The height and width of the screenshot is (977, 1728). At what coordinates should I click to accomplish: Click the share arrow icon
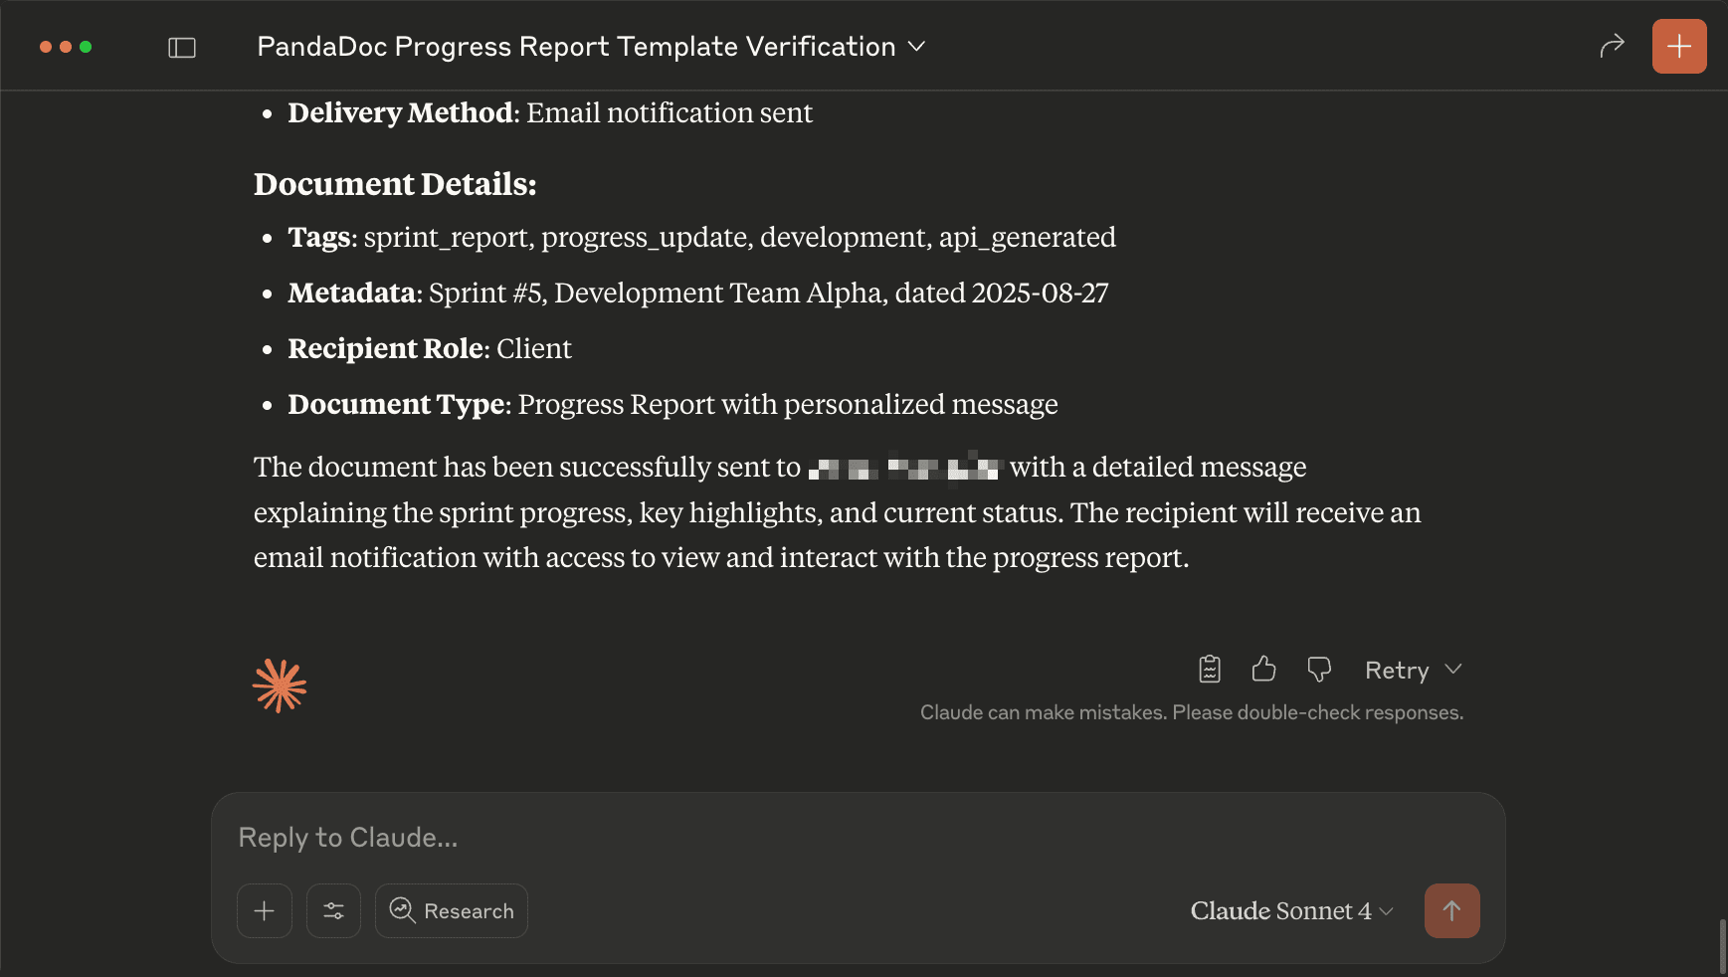coord(1612,45)
